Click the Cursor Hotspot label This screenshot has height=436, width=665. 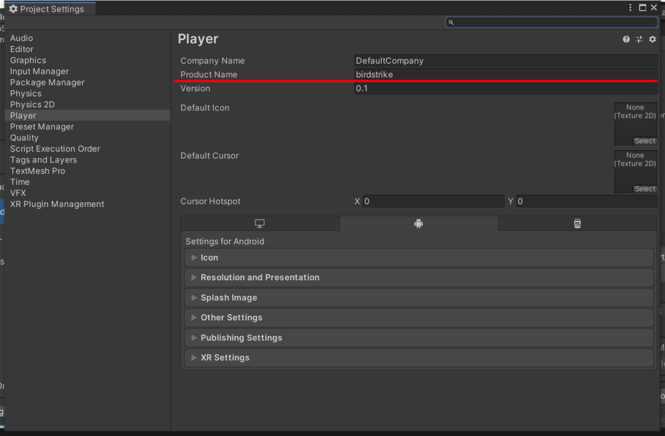[211, 201]
